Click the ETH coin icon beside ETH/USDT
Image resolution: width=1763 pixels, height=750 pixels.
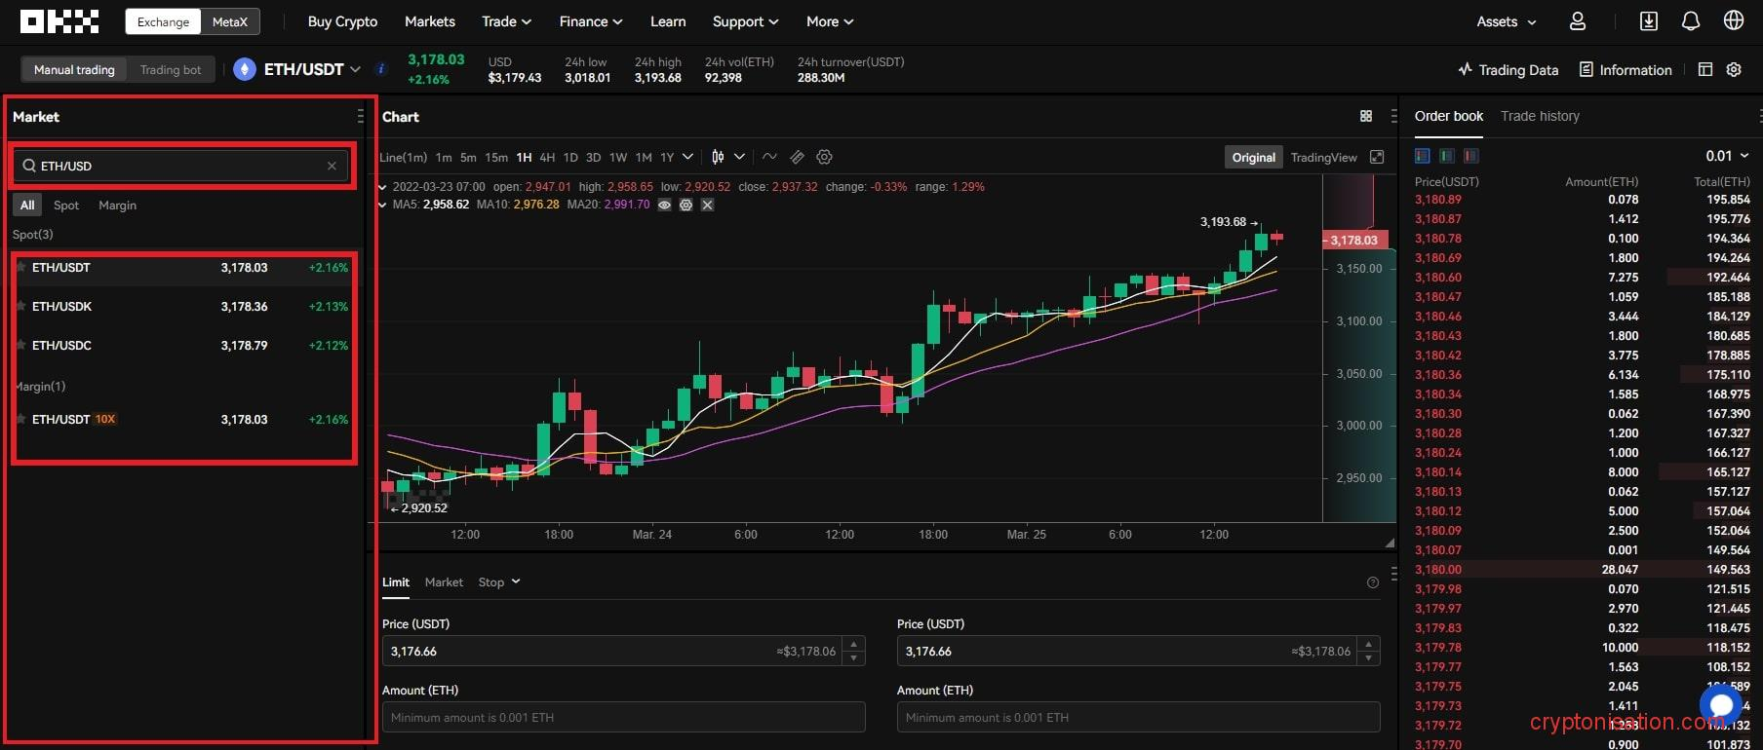click(x=245, y=69)
